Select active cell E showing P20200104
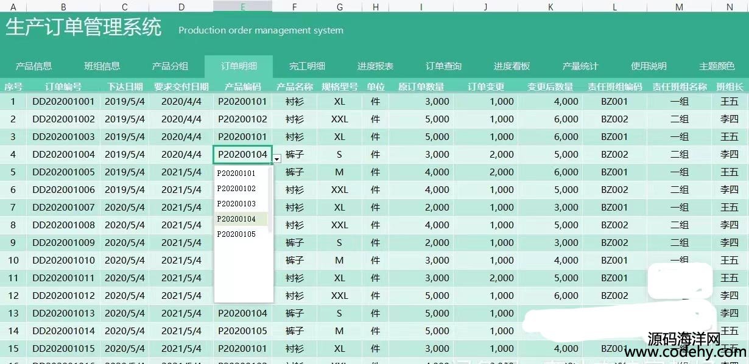This screenshot has width=749, height=364. point(243,155)
